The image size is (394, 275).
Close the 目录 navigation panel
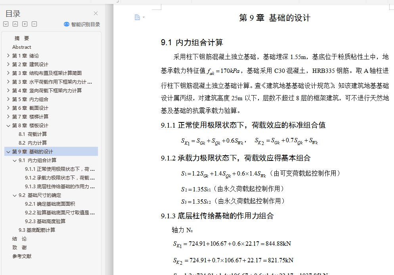coord(96,13)
